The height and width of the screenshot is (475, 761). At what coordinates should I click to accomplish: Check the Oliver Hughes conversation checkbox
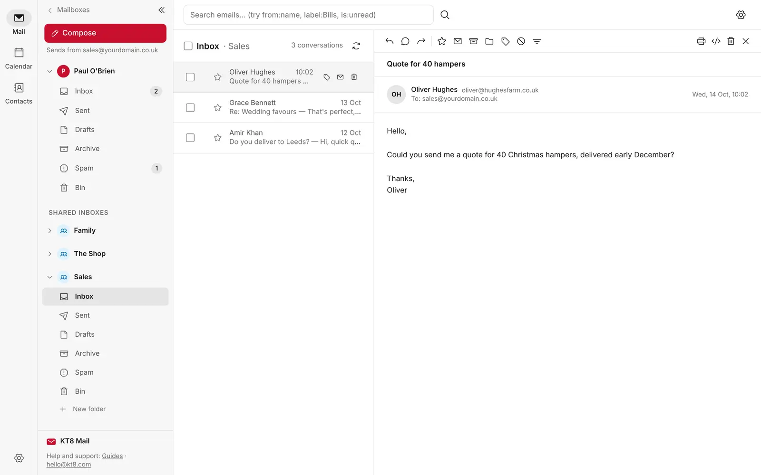190,77
